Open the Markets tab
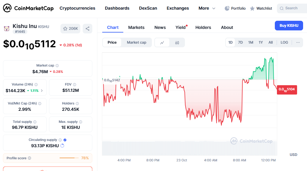 click(136, 27)
